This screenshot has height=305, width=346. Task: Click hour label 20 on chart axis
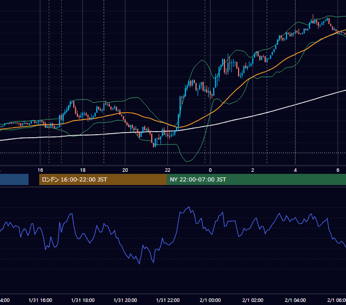click(125, 170)
